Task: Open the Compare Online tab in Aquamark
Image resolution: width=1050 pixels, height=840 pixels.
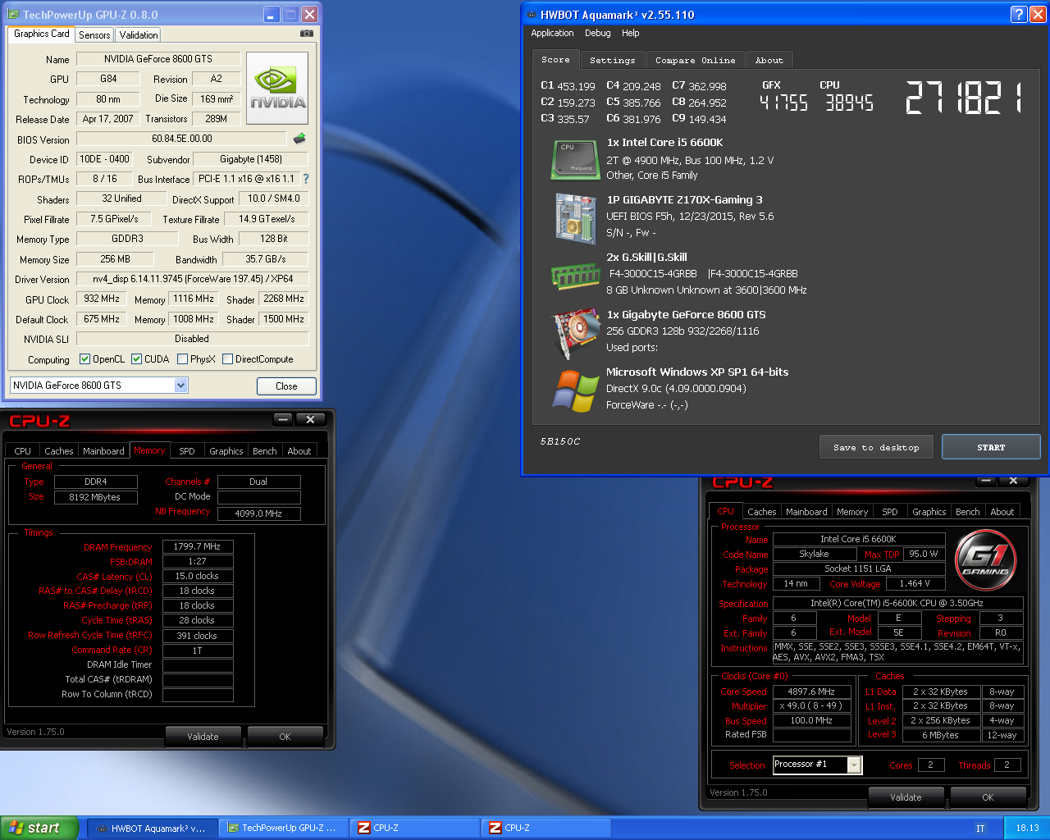Action: [695, 60]
